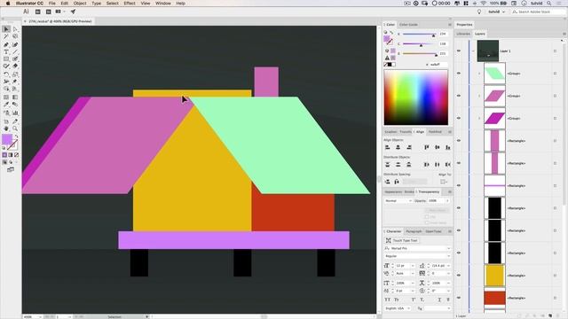This screenshot has height=319, width=568.
Task: Open the Normal blending mode dropdown
Action: tap(398, 201)
